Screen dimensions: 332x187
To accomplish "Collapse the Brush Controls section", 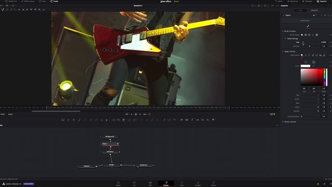I will click(x=283, y=31).
